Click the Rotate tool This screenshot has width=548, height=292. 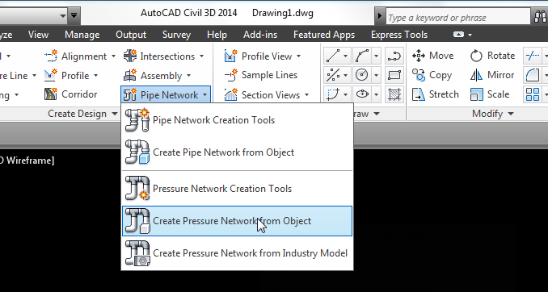(492, 56)
